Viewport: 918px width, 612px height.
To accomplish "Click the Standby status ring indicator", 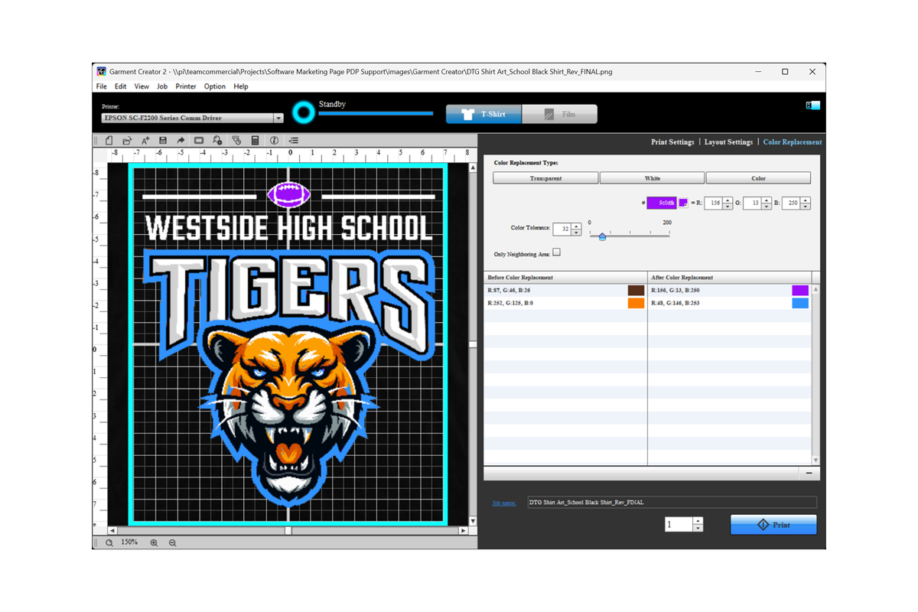I will point(304,113).
